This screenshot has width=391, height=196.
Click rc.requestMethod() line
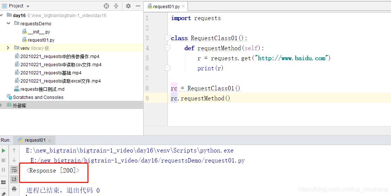pyautogui.click(x=201, y=99)
